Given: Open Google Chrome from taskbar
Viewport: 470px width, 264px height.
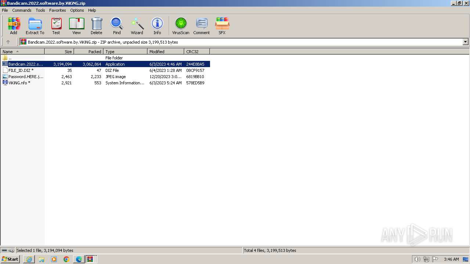Looking at the screenshot, I should point(66,259).
